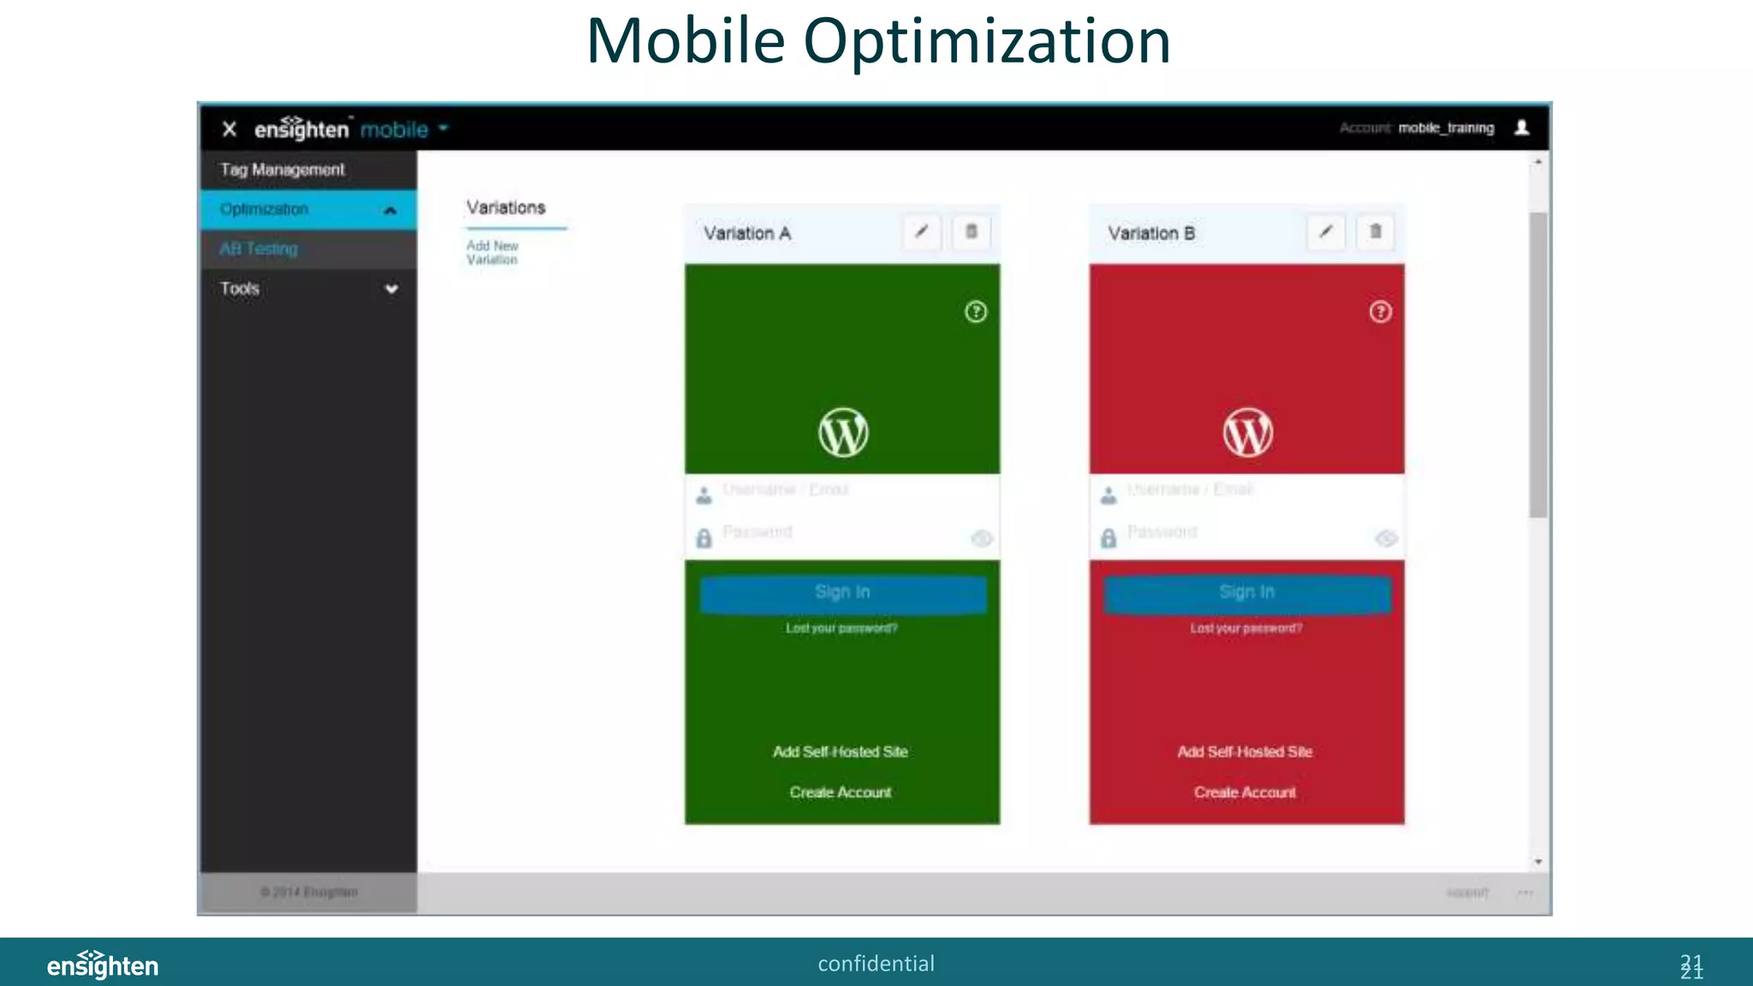
Task: Edit Variation A with pencil icon
Action: click(x=922, y=232)
